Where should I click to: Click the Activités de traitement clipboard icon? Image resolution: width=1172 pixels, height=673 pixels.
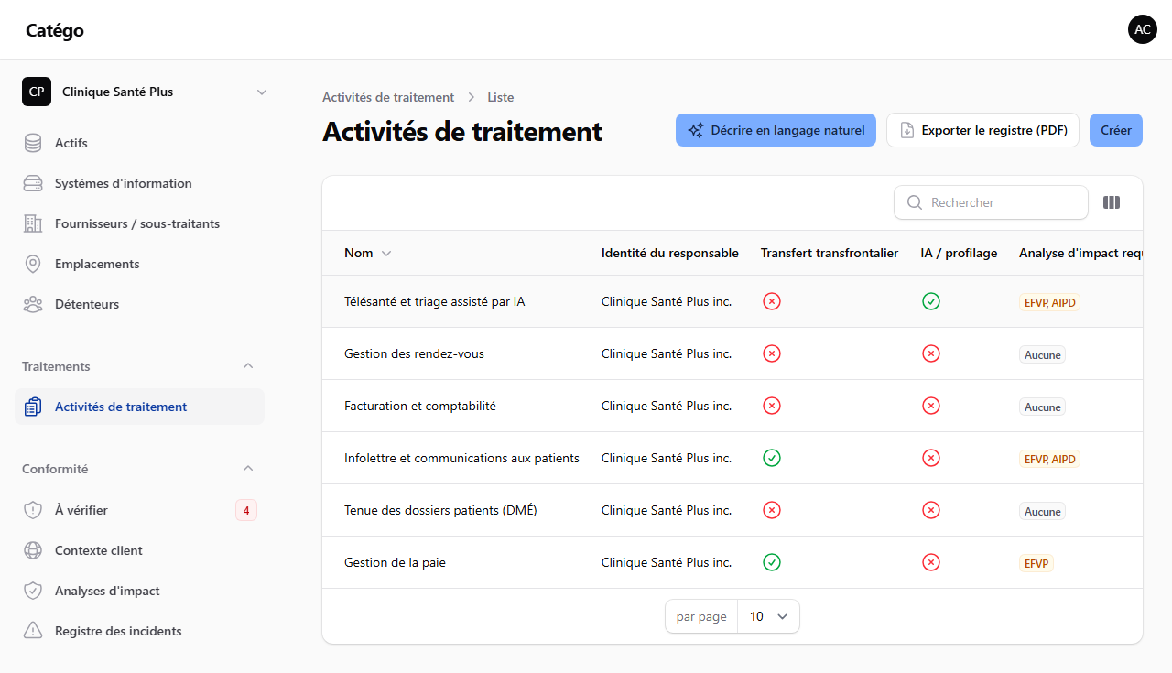click(33, 407)
